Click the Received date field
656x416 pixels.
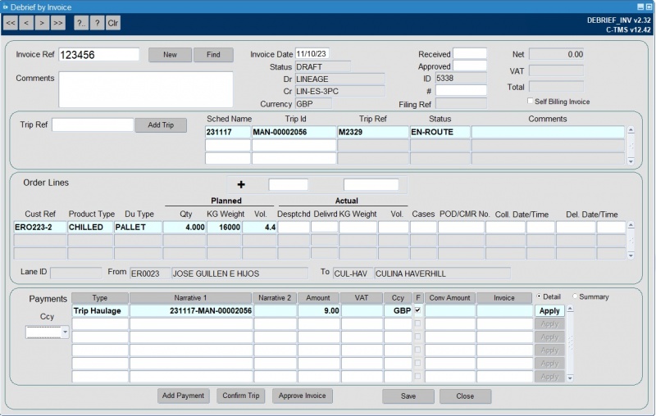pyautogui.click(x=470, y=53)
